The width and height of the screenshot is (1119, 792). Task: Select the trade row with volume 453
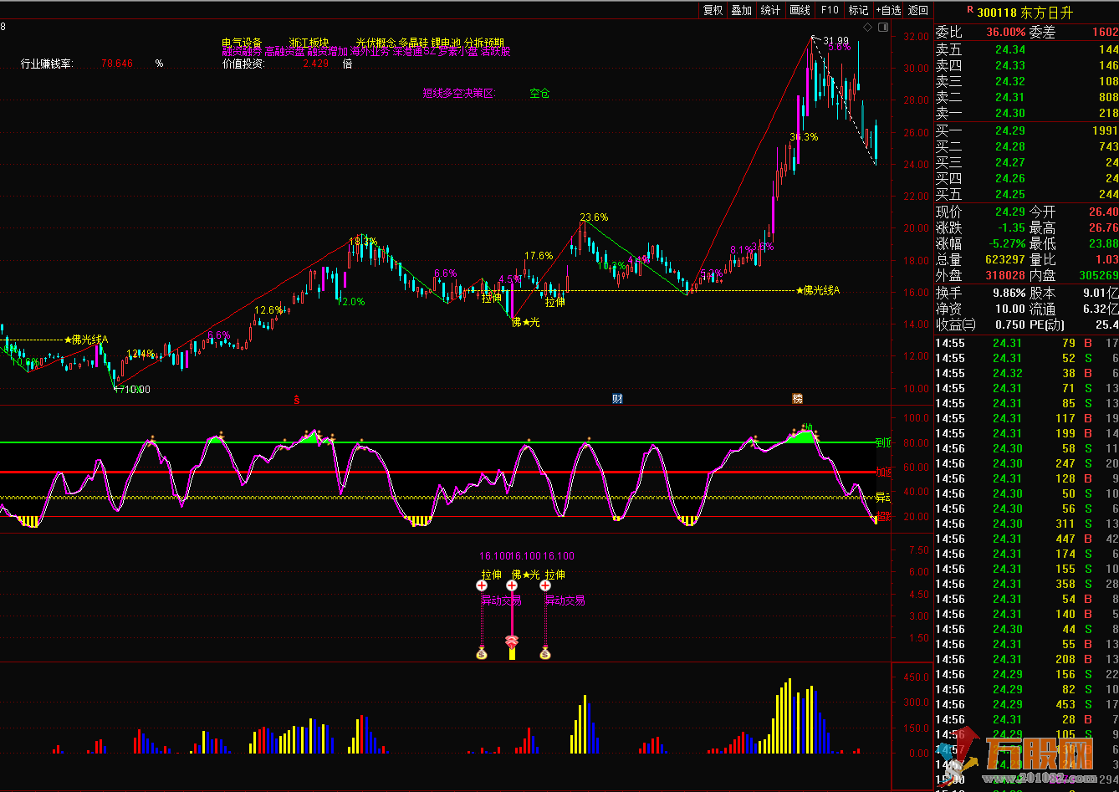[1026, 704]
